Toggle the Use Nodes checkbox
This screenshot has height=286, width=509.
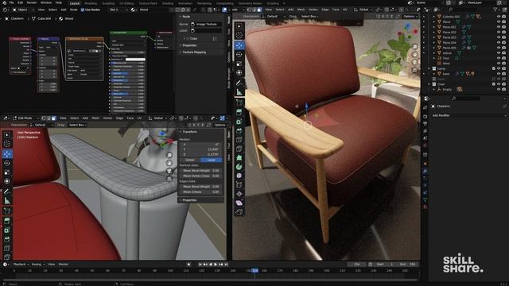pyautogui.click(x=83, y=10)
